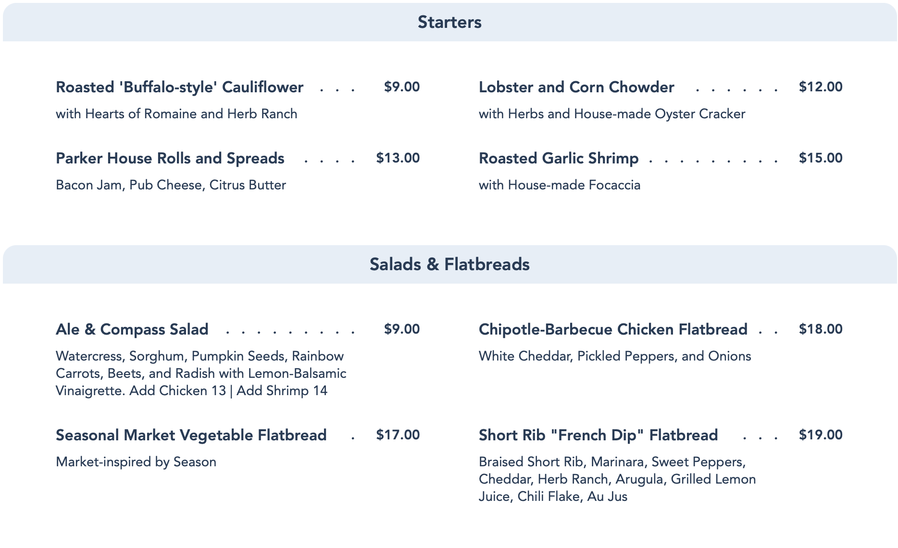898x548 pixels.
Task: Click the $18.00 Chicken Flatbread price
Action: click(x=820, y=329)
